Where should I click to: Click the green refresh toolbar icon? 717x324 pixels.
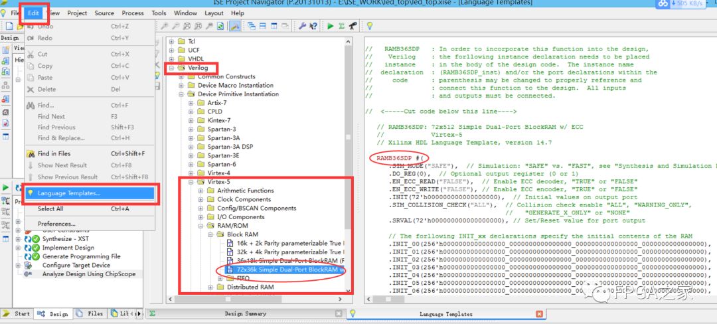coord(221,26)
